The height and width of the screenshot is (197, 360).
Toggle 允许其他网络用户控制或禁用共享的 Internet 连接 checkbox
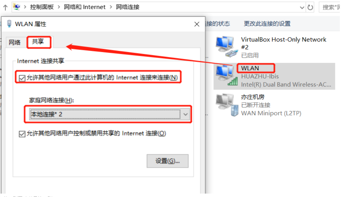click(22, 134)
